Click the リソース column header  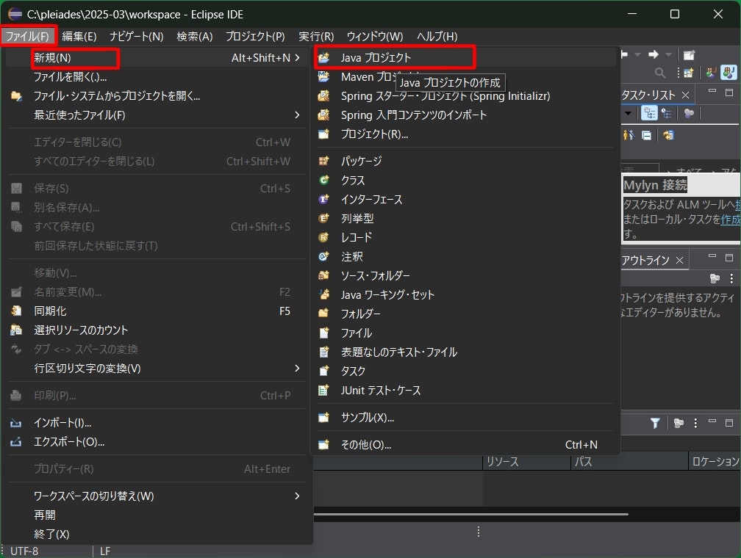click(x=526, y=461)
